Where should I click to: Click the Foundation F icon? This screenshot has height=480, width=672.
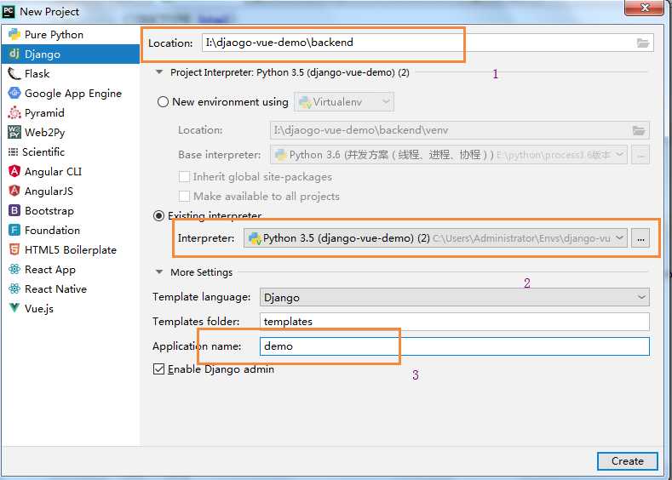point(14,230)
